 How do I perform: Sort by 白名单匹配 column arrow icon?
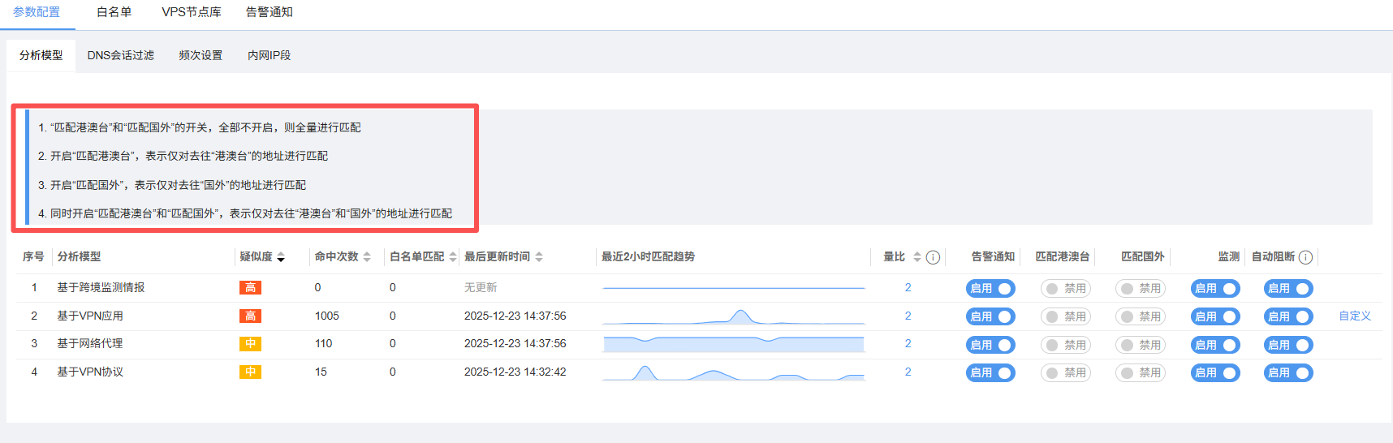click(453, 257)
